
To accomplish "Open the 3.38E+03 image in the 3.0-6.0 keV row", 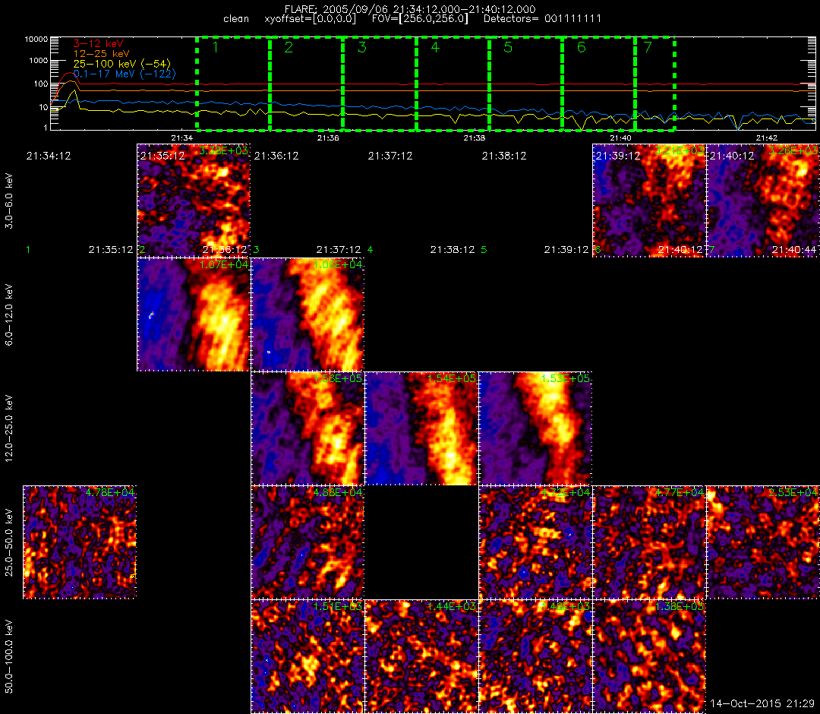I will [194, 201].
